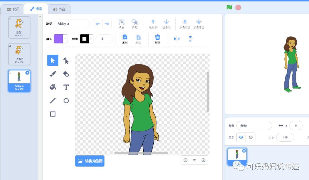Click the size field showing 100
Screen dimensions: 309x180
(x=285, y=137)
